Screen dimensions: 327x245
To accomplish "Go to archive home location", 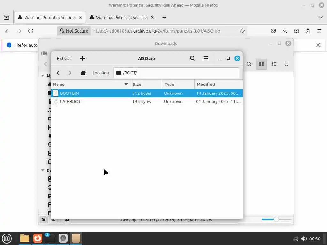I will 83,73.
